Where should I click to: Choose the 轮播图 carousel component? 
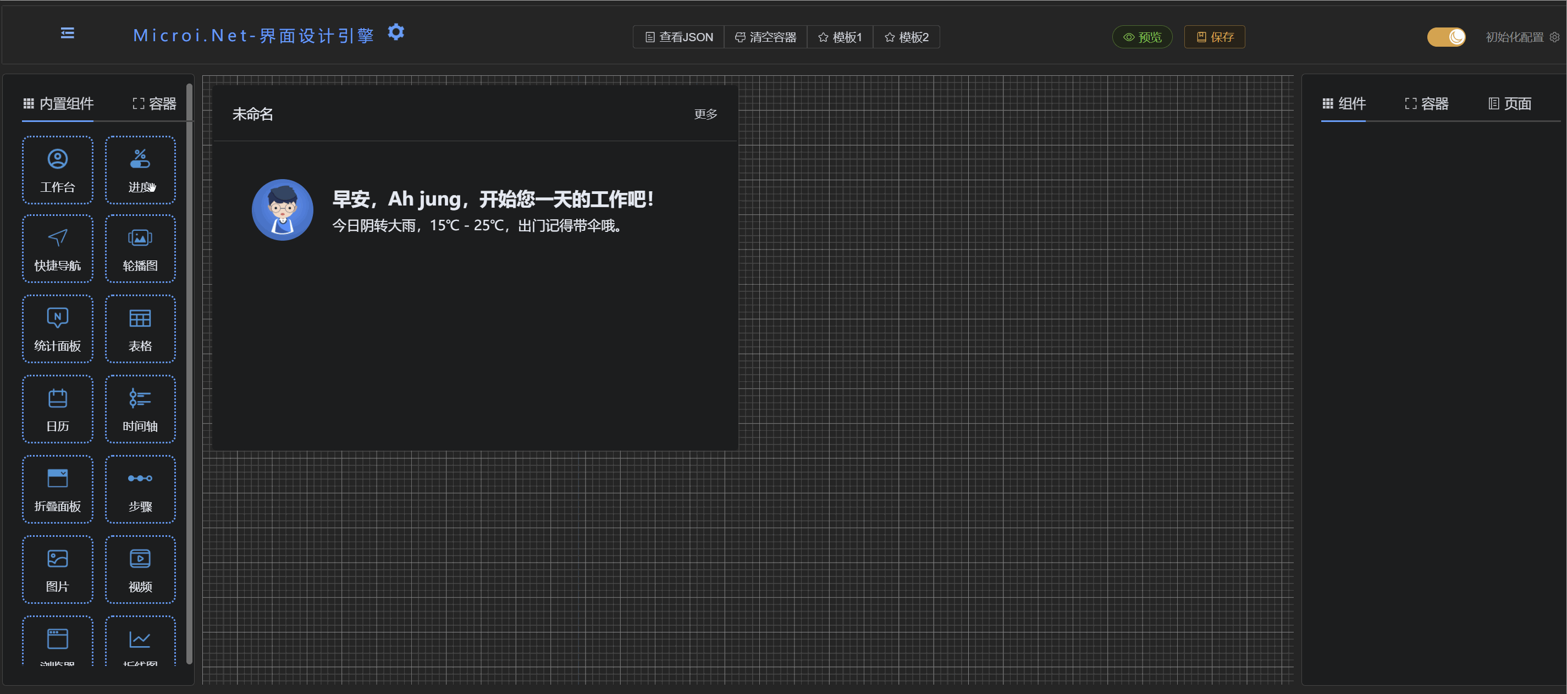point(140,249)
